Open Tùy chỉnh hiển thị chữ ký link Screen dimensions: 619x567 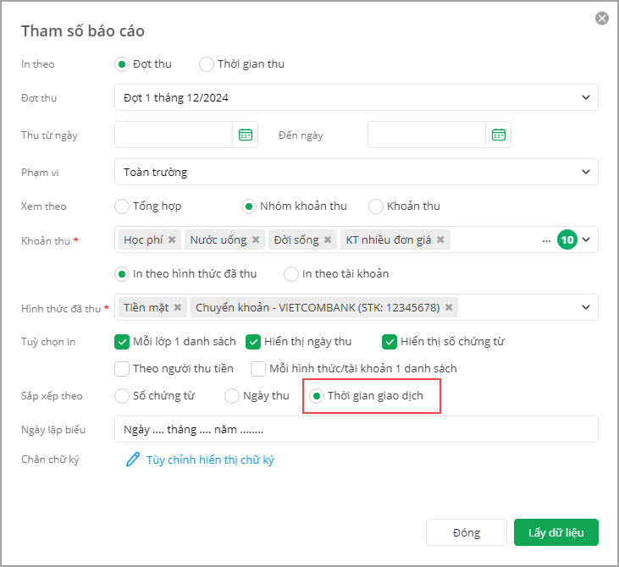click(209, 460)
